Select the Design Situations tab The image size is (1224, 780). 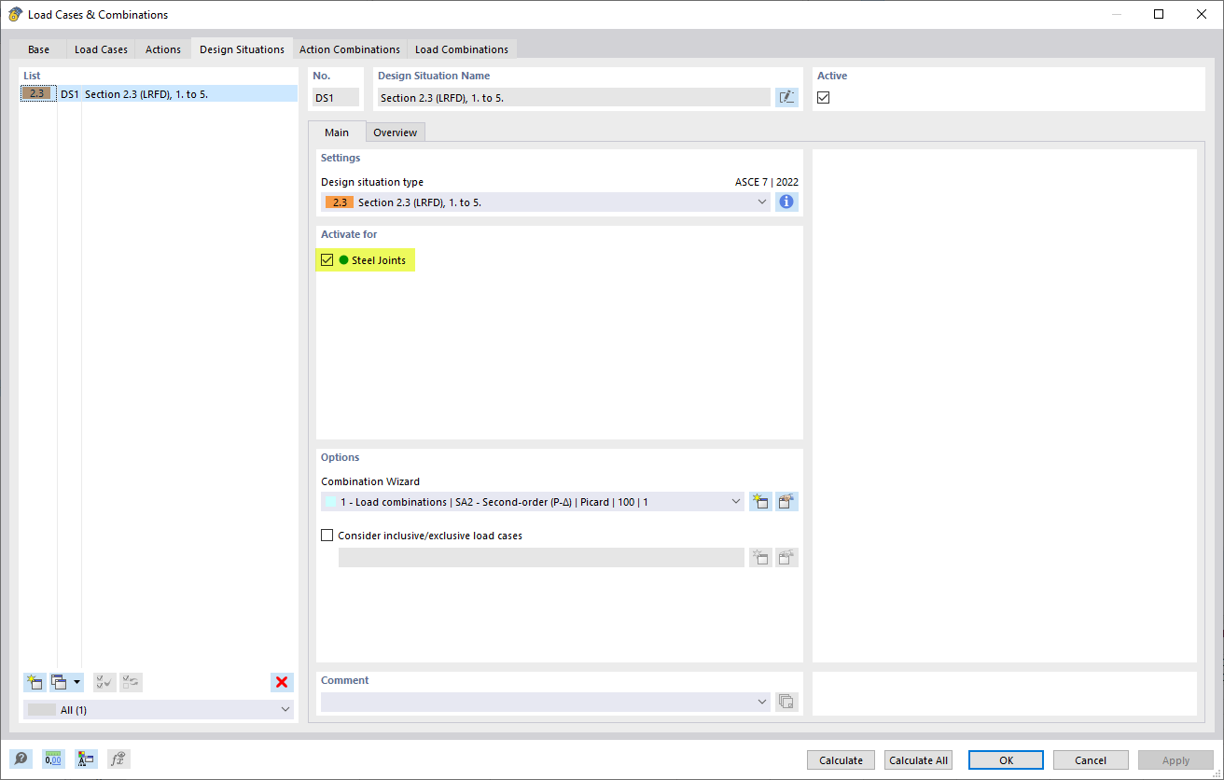pyautogui.click(x=242, y=49)
